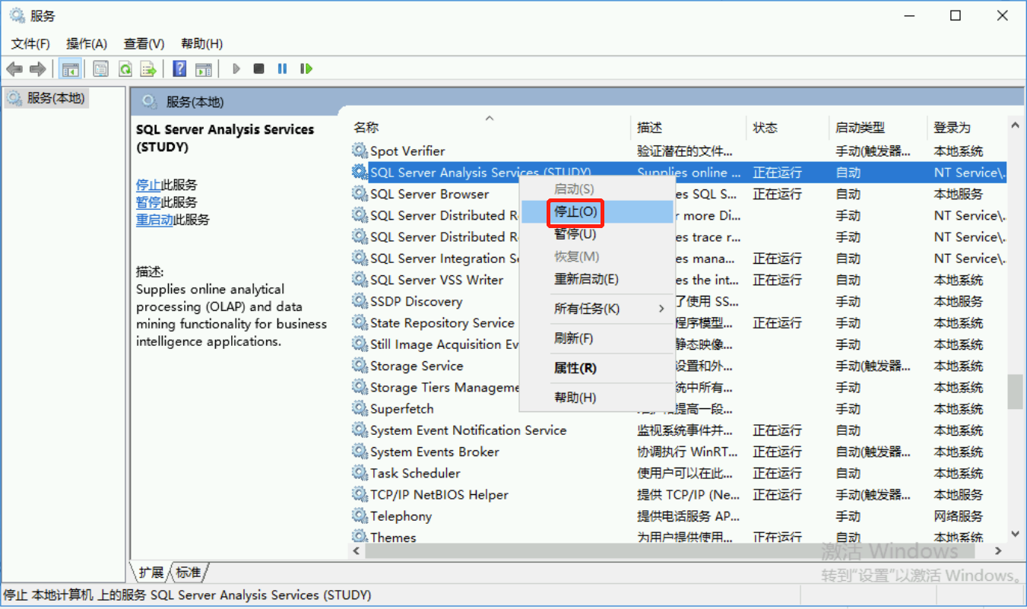The image size is (1027, 609).
Task: Click the Forward arrow in the toolbar
Action: click(37, 69)
